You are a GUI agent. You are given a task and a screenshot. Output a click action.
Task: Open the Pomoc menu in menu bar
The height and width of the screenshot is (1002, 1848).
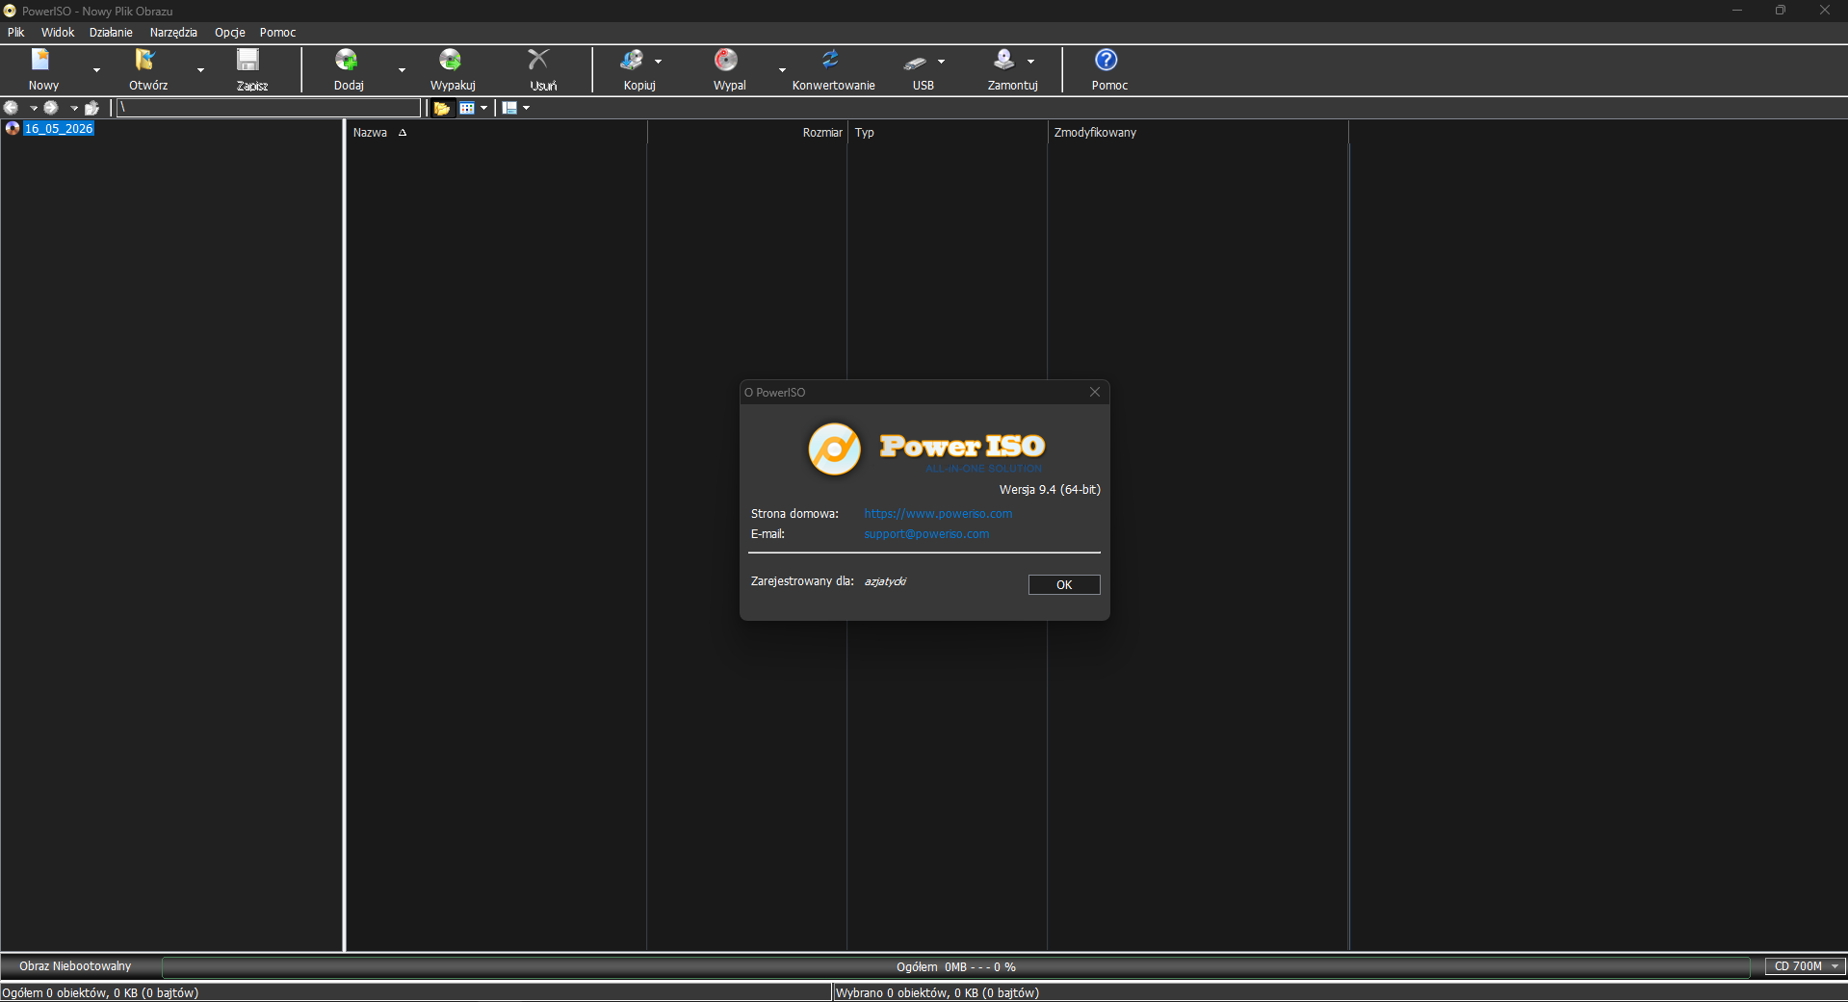277,33
